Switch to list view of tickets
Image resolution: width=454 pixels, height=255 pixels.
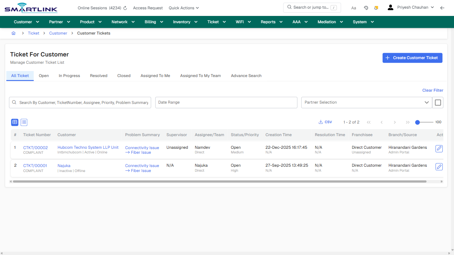click(x=24, y=122)
